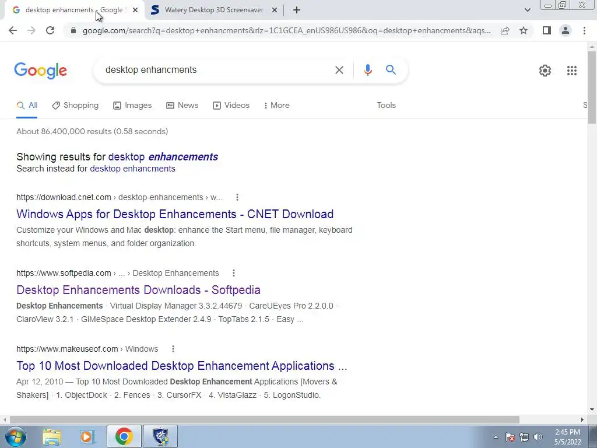Submit search with magnifier icon

click(391, 70)
